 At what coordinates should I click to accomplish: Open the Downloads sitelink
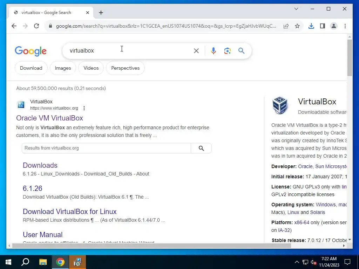40,165
